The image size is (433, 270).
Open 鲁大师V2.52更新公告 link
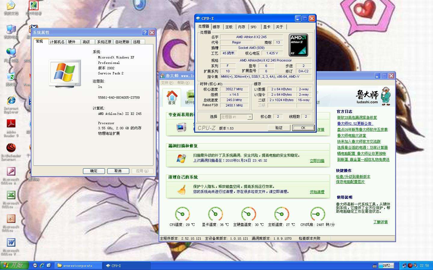click(355, 124)
